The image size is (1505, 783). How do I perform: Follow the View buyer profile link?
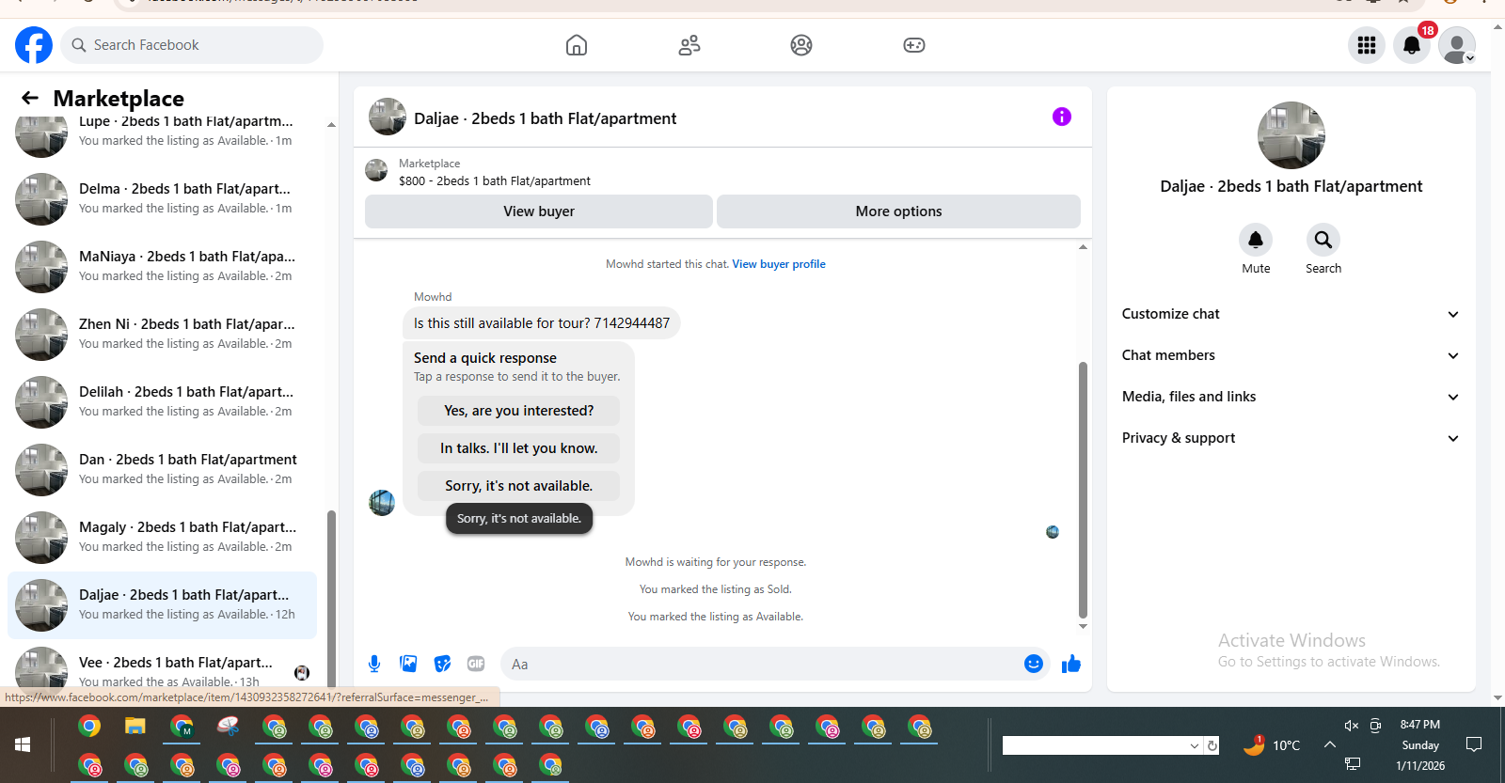tap(779, 264)
